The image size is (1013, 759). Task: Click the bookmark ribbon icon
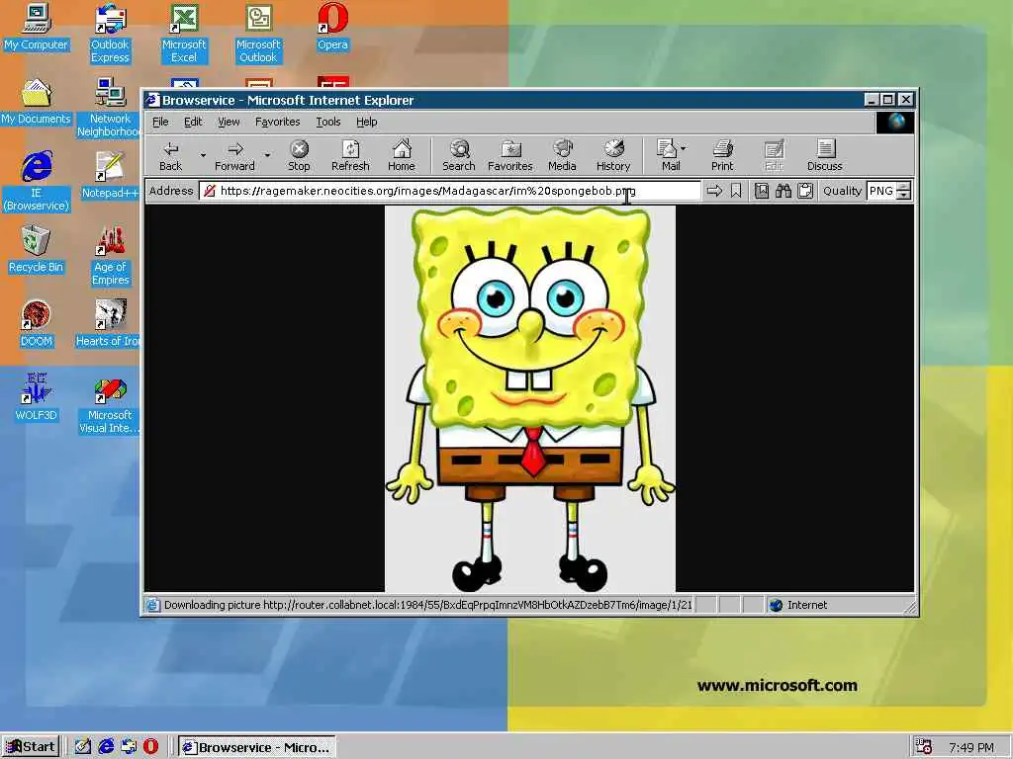[x=736, y=191]
